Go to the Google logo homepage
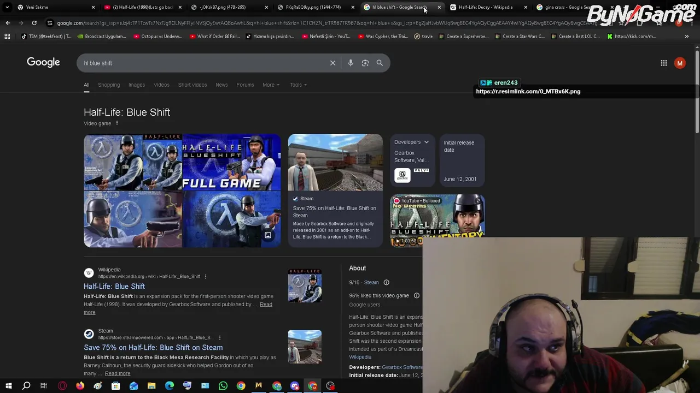The width and height of the screenshot is (700, 393). (43, 62)
